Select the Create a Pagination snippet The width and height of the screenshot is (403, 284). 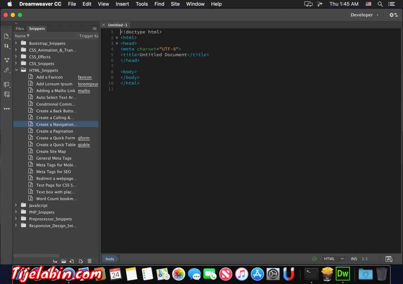pos(54,131)
